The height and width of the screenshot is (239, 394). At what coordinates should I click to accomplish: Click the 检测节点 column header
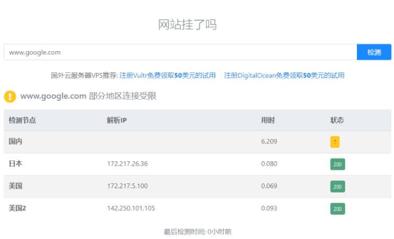point(22,120)
